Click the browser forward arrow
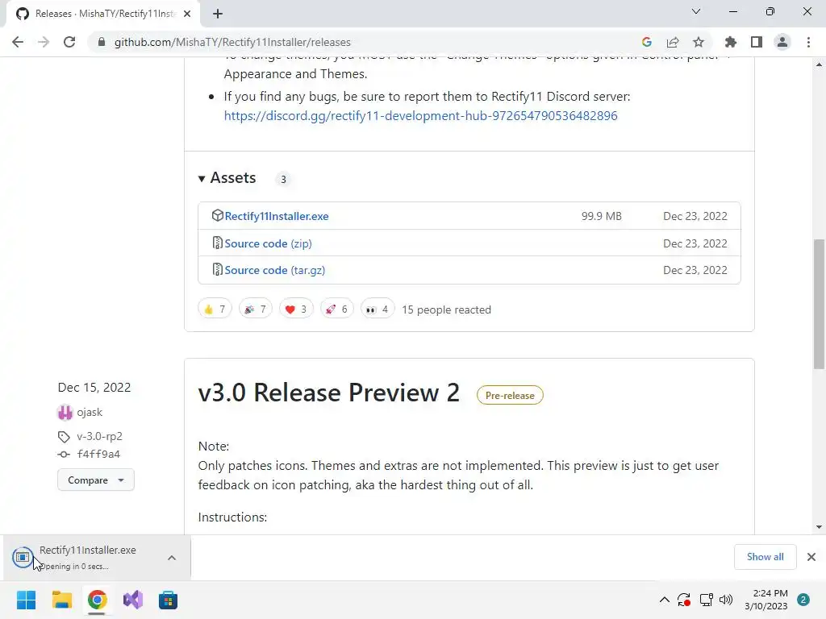 coord(44,42)
